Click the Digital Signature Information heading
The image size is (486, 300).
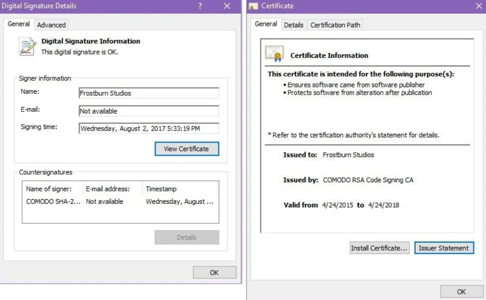(x=91, y=41)
